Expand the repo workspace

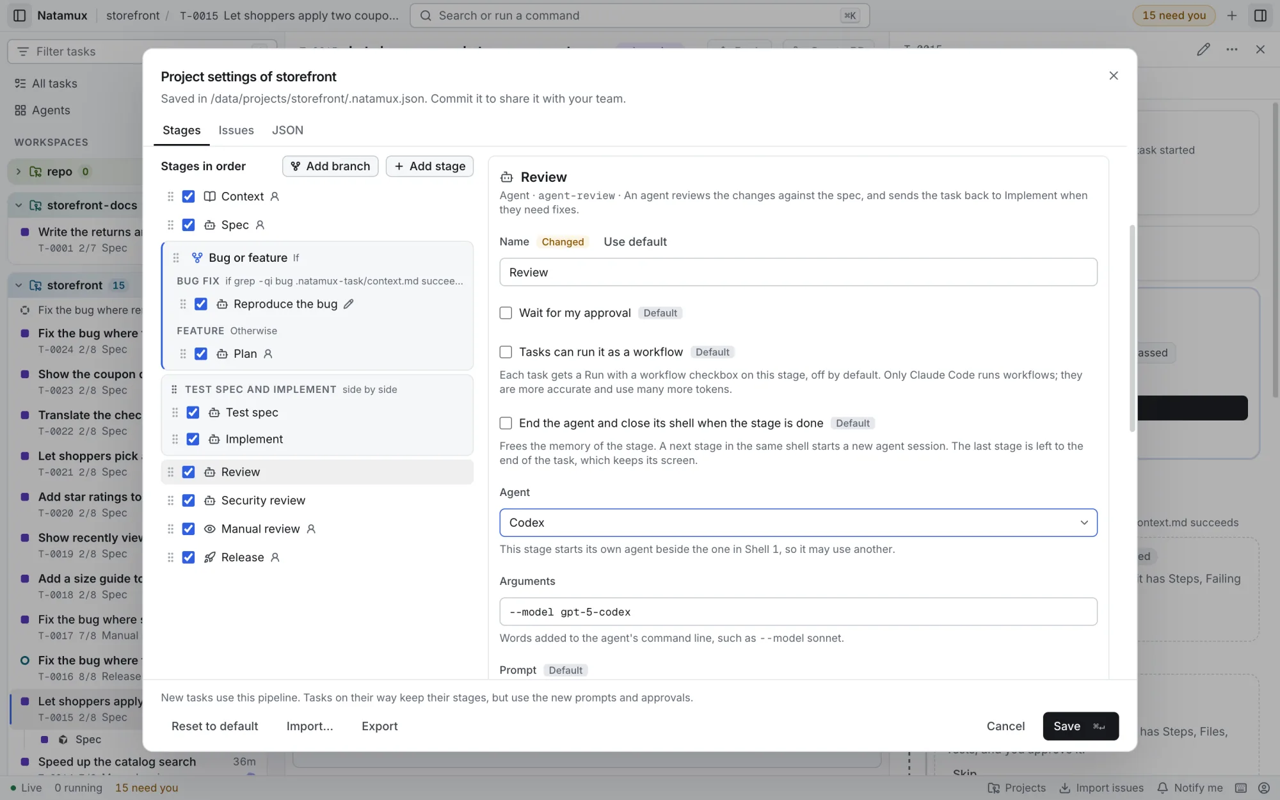[18, 172]
